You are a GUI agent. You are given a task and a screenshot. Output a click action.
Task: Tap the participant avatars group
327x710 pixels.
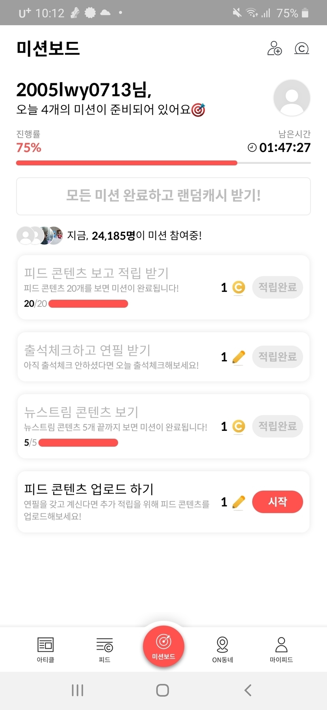(x=39, y=236)
